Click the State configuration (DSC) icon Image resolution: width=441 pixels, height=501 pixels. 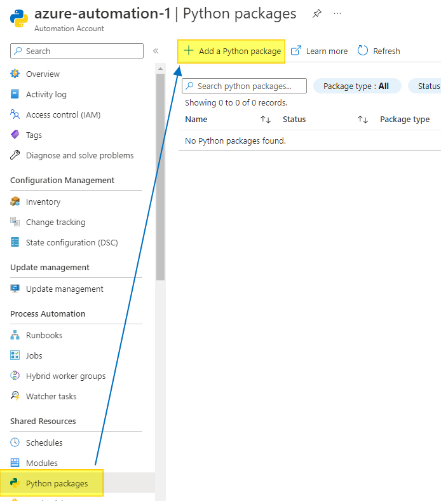tap(15, 242)
